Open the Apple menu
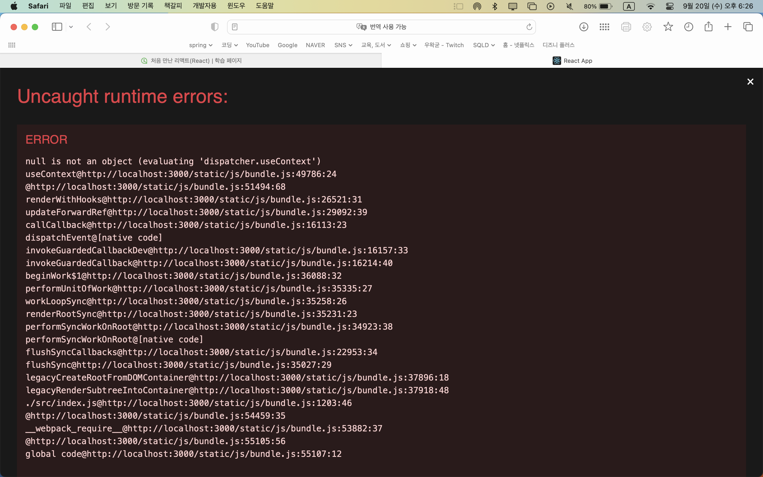 coord(14,6)
